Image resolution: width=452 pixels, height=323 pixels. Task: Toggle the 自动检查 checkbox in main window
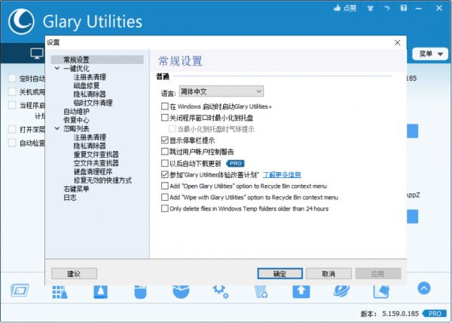tap(12, 143)
